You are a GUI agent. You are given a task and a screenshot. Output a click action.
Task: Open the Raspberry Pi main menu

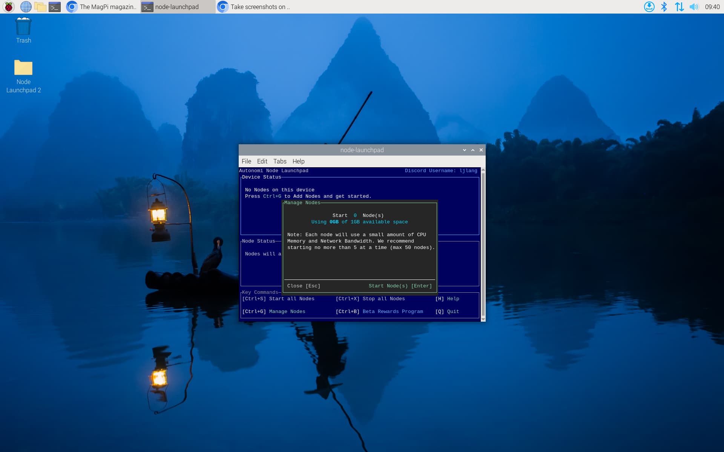(x=9, y=7)
